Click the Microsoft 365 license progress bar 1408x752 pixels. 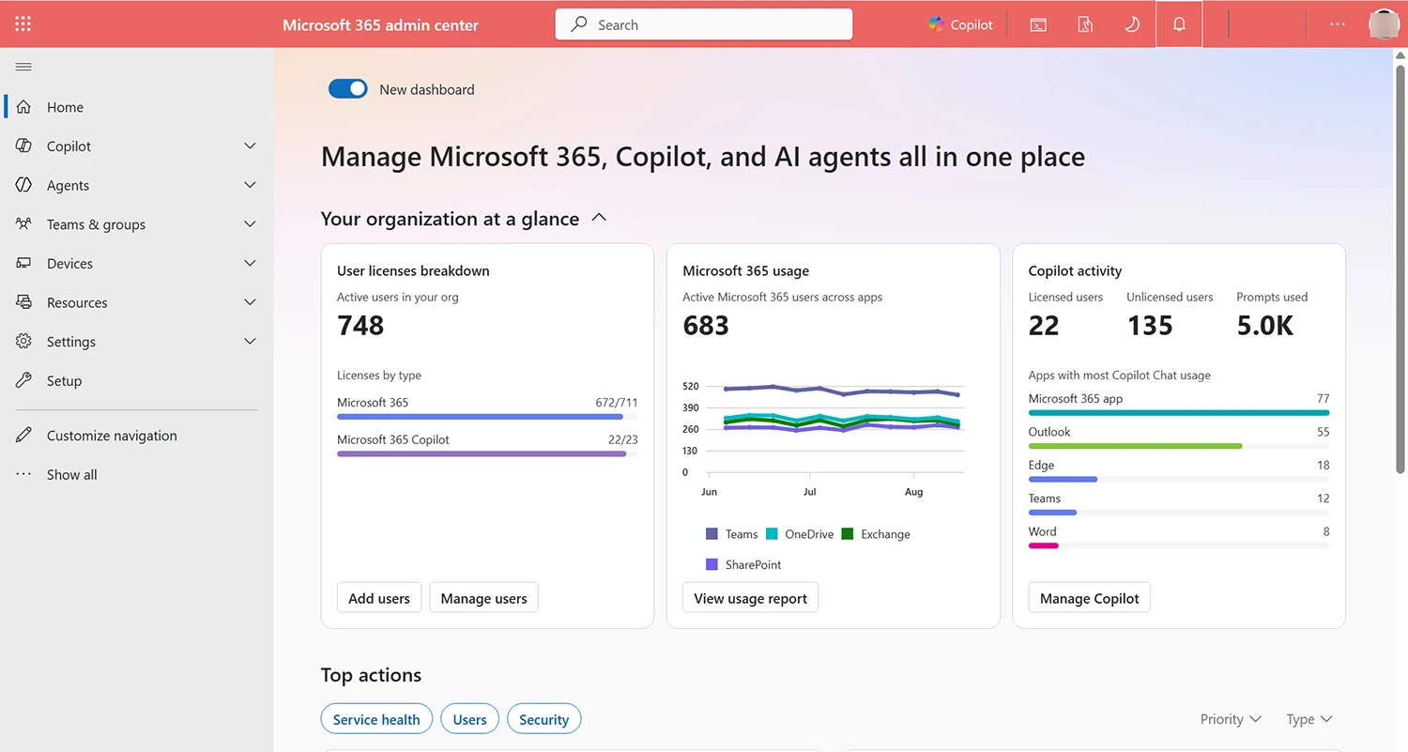487,417
